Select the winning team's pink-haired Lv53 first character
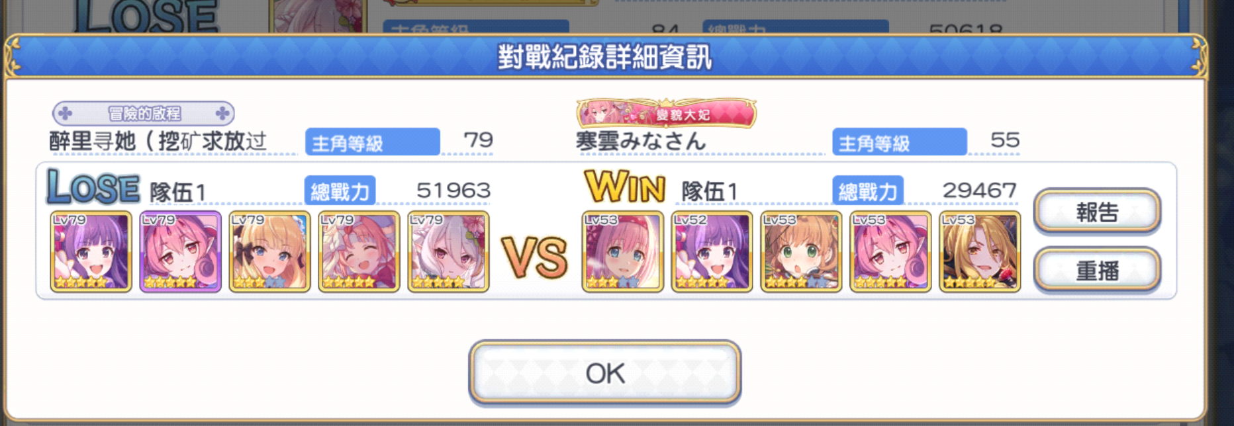 pos(622,251)
